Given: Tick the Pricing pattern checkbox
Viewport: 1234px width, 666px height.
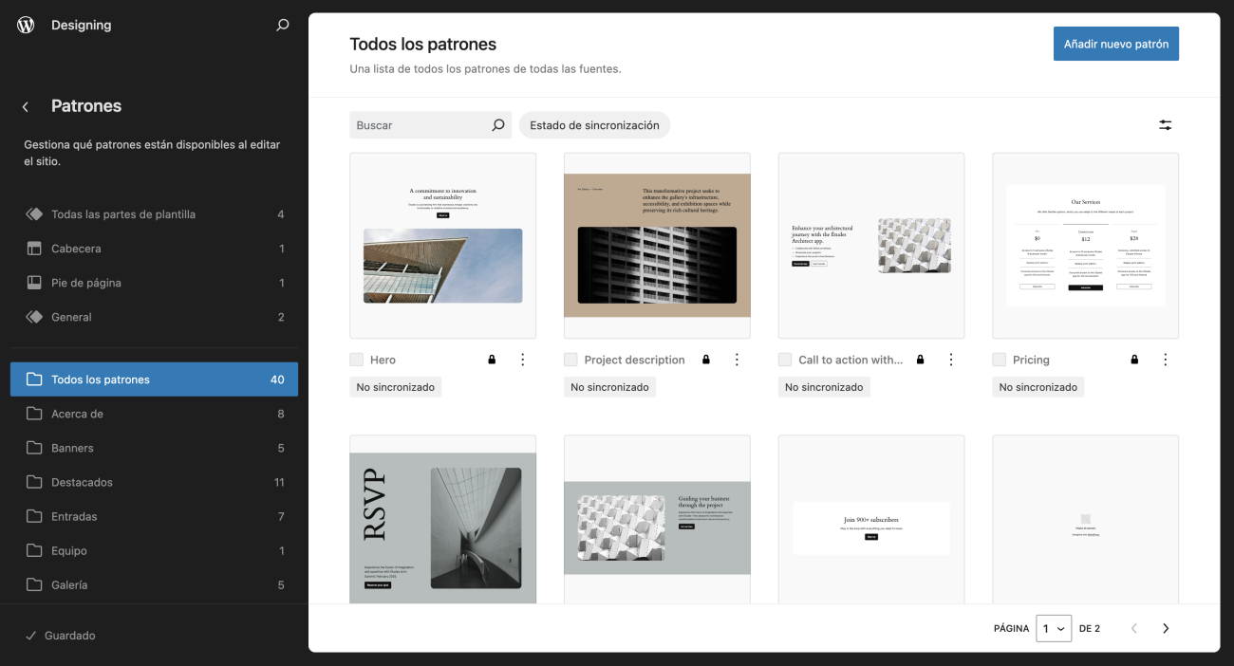Looking at the screenshot, I should [999, 360].
